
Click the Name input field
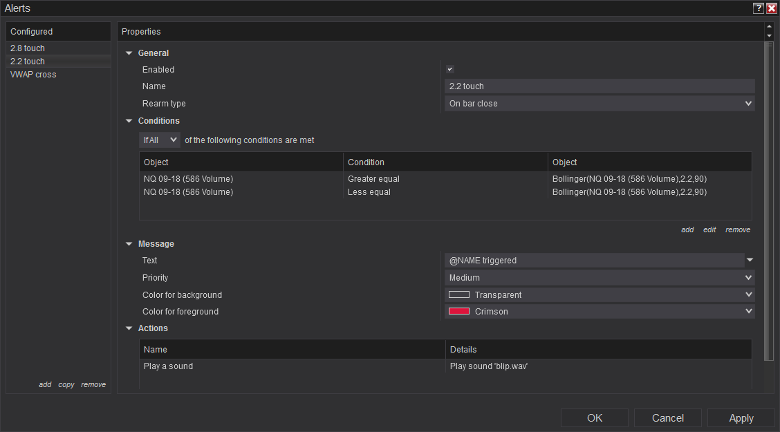[599, 86]
